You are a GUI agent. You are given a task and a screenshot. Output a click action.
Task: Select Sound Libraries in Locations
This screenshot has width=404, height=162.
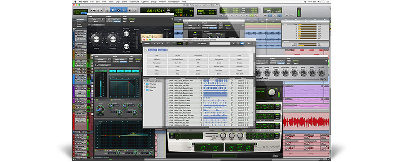click(x=155, y=81)
